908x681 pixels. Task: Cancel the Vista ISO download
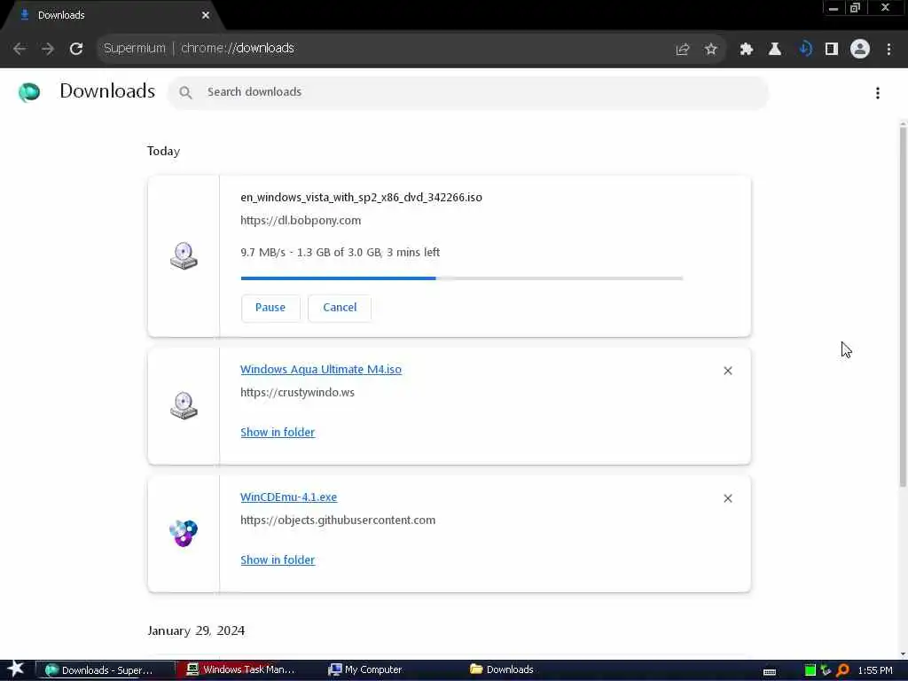tap(340, 308)
